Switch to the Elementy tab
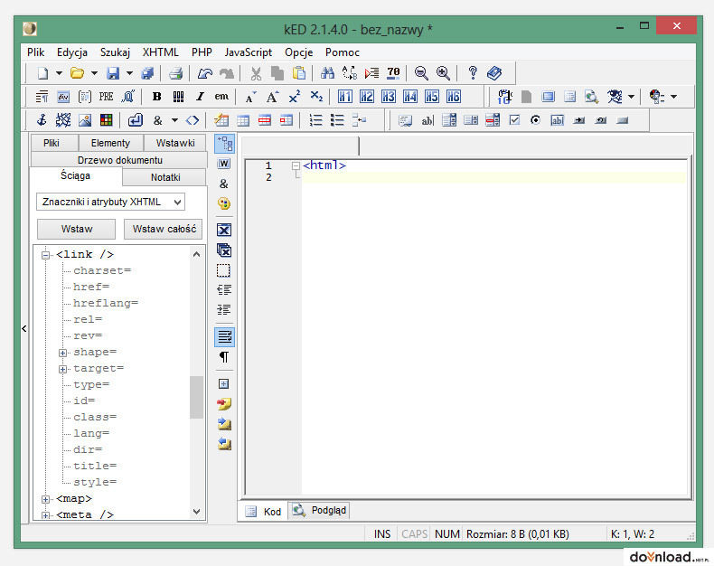This screenshot has width=714, height=566. (x=110, y=143)
